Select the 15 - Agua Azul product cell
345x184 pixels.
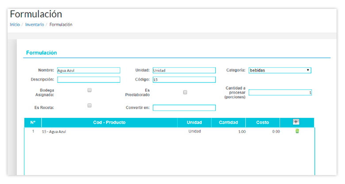pyautogui.click(x=54, y=132)
